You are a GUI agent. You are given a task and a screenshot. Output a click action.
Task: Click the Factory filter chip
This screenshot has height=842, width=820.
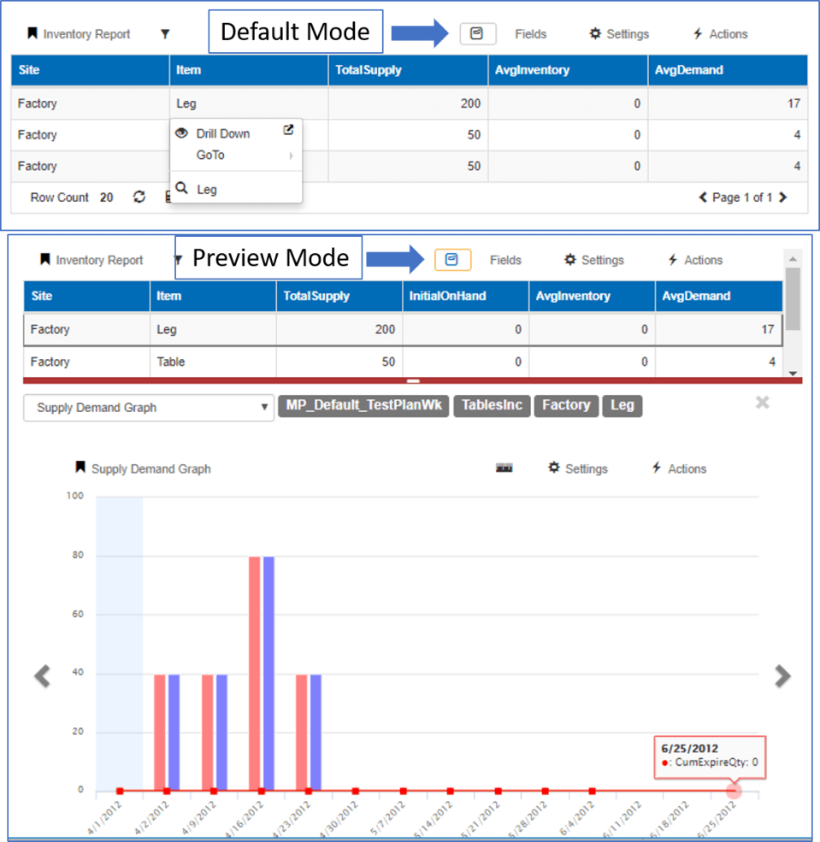(x=565, y=406)
